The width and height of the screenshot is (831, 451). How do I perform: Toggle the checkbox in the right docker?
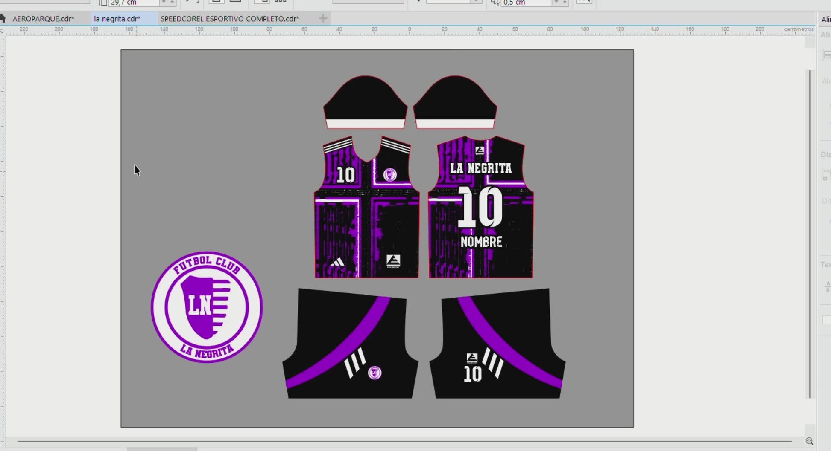tap(826, 320)
